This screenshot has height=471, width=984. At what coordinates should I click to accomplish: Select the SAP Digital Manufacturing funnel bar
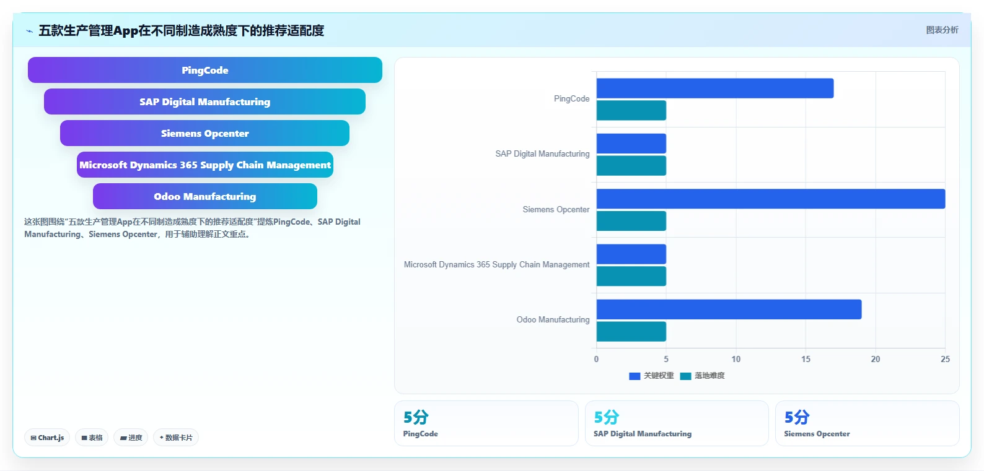[204, 102]
